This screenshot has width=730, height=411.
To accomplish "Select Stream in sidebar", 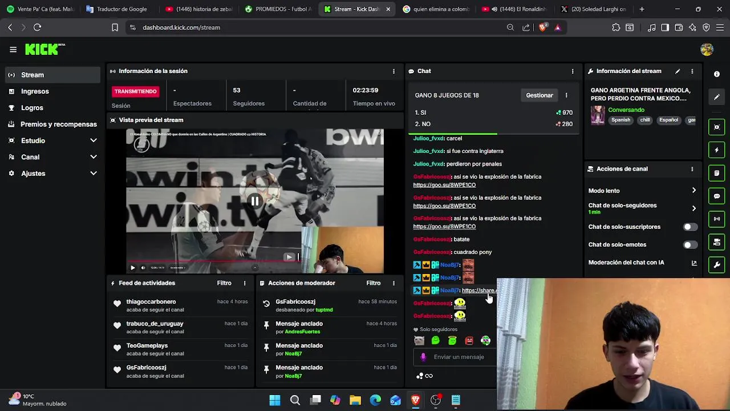I will point(52,75).
